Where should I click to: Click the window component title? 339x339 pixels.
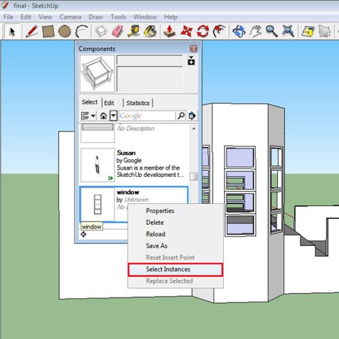pos(128,193)
